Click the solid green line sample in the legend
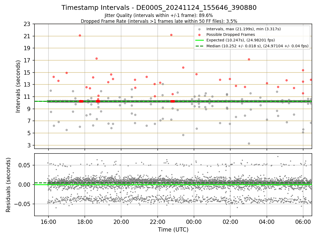The height and width of the screenshot is (239, 318). (x=200, y=40)
